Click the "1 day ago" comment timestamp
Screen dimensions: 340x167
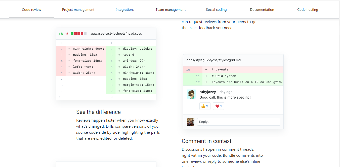click(225, 92)
